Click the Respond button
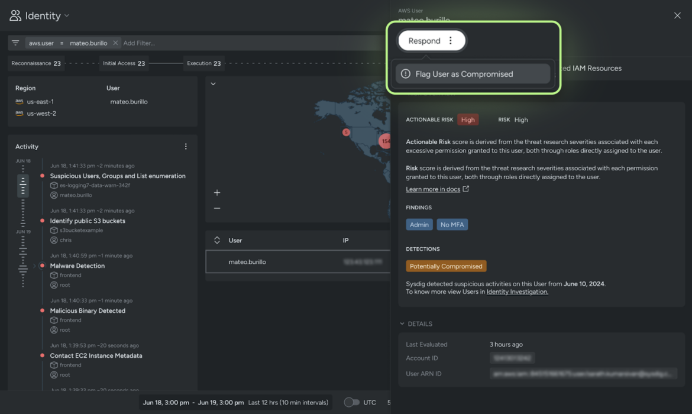This screenshot has width=692, height=414. [x=424, y=41]
